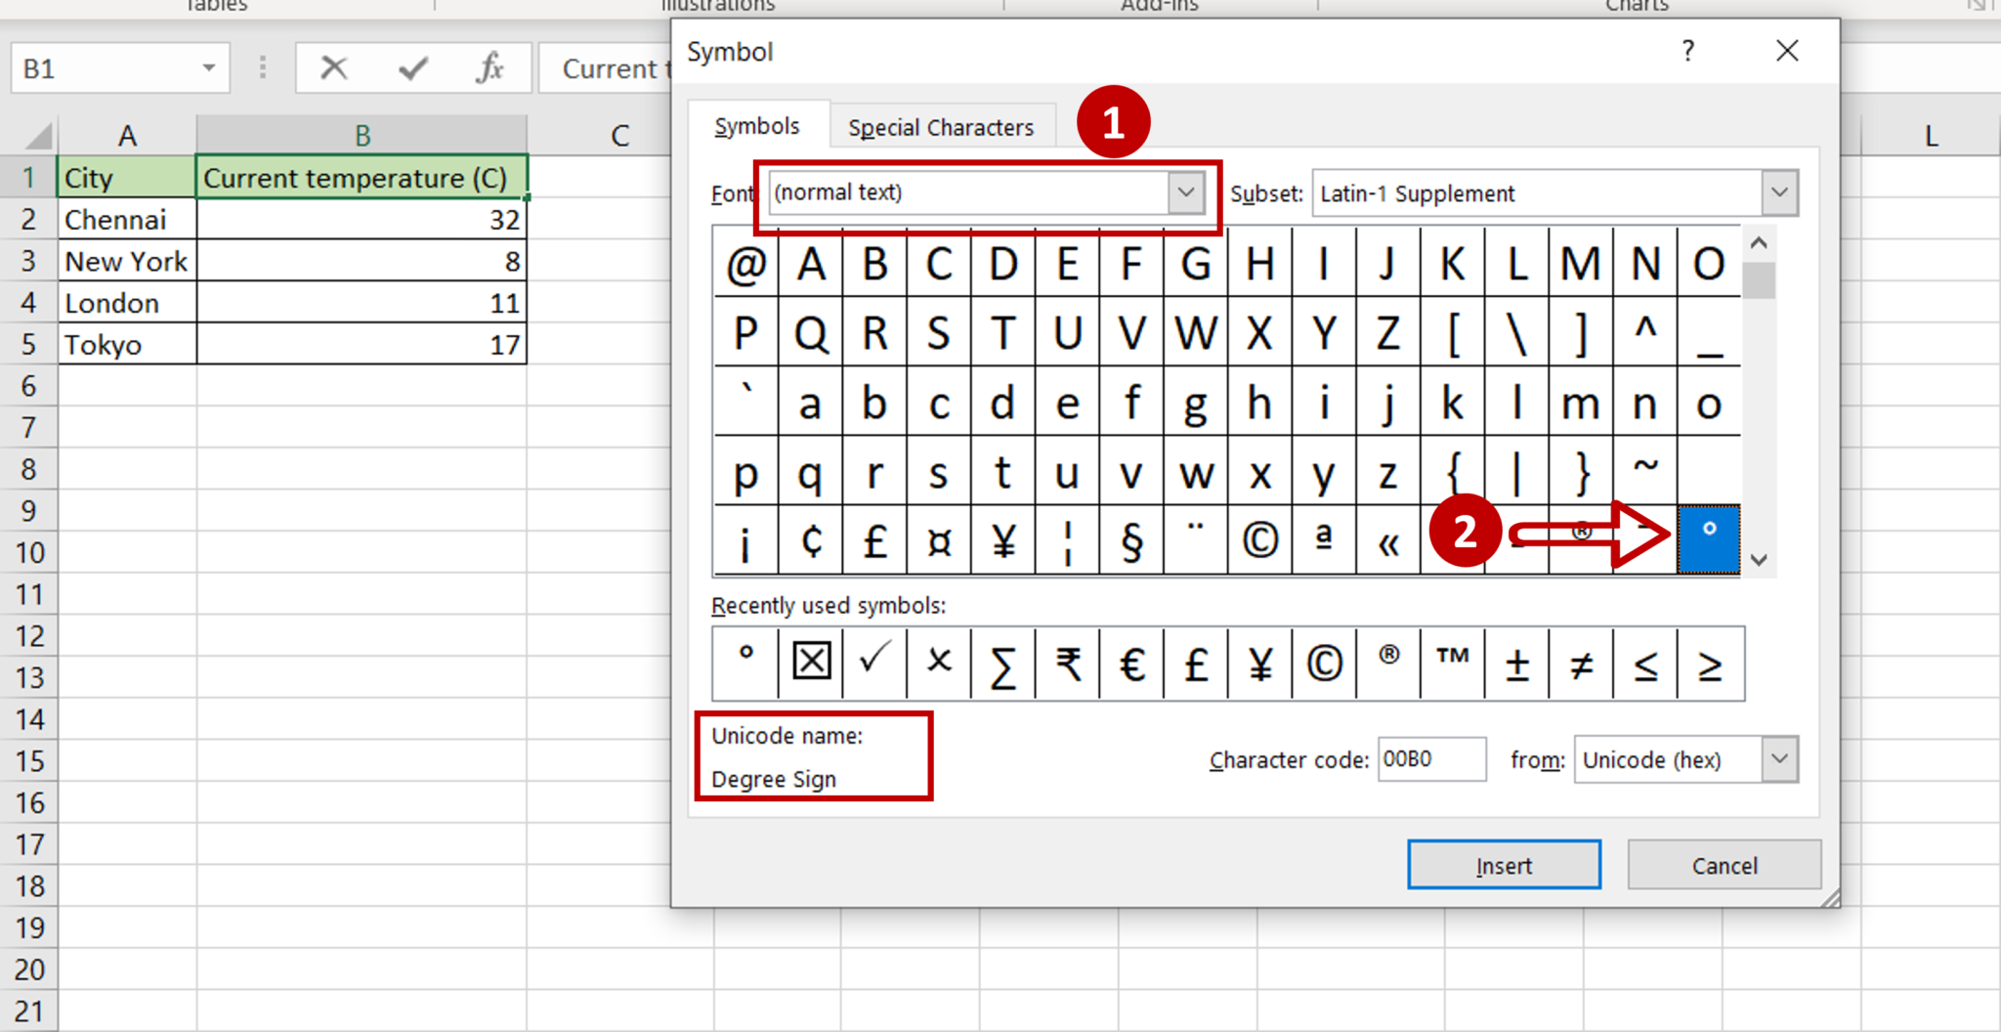2001x1032 pixels.
Task: Pick the summation symbol from recently used
Action: click(x=1001, y=664)
